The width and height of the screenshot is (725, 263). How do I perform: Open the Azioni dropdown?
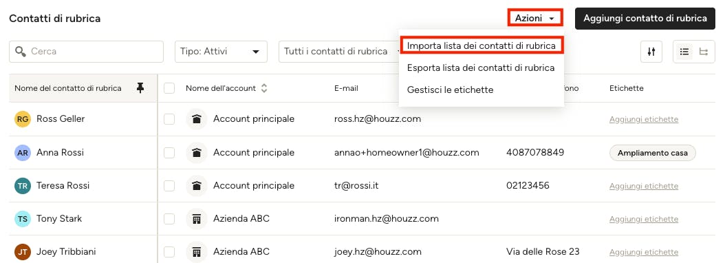[x=535, y=18]
